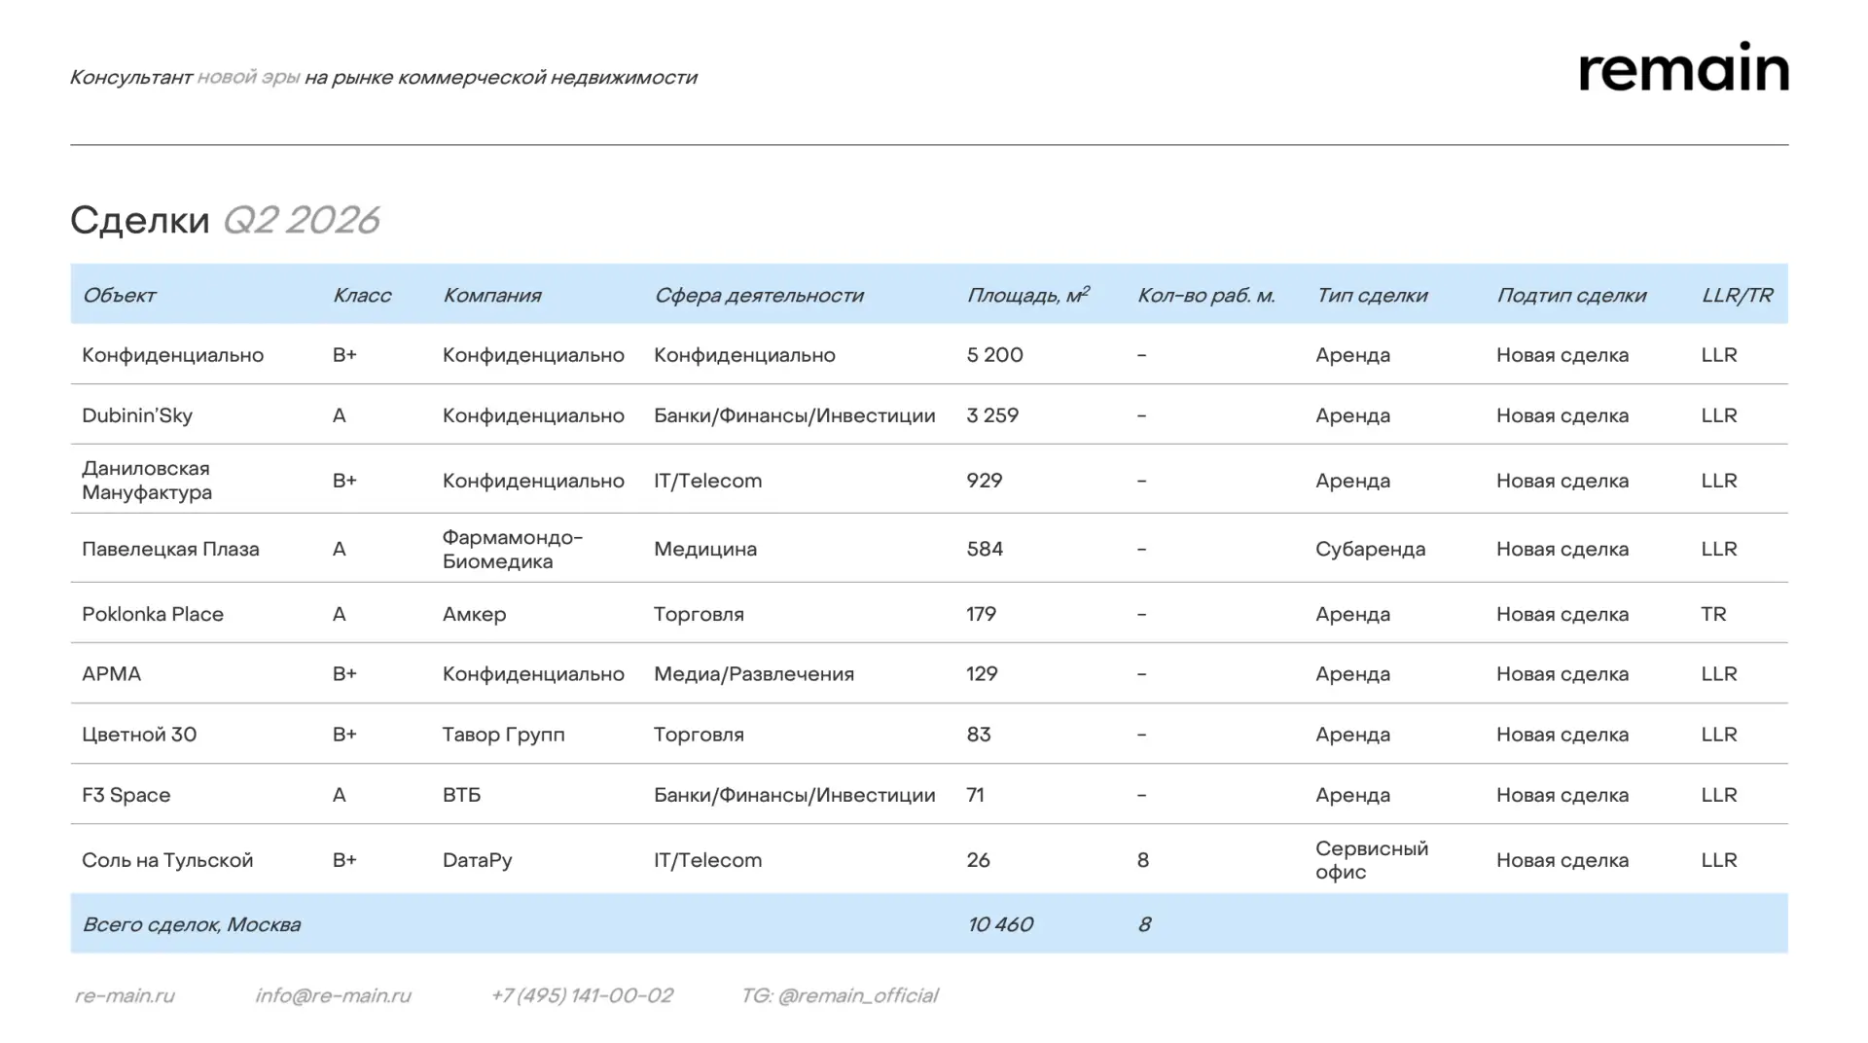Click the area value '129'
The width and height of the screenshot is (1868, 1043).
pos(983,673)
